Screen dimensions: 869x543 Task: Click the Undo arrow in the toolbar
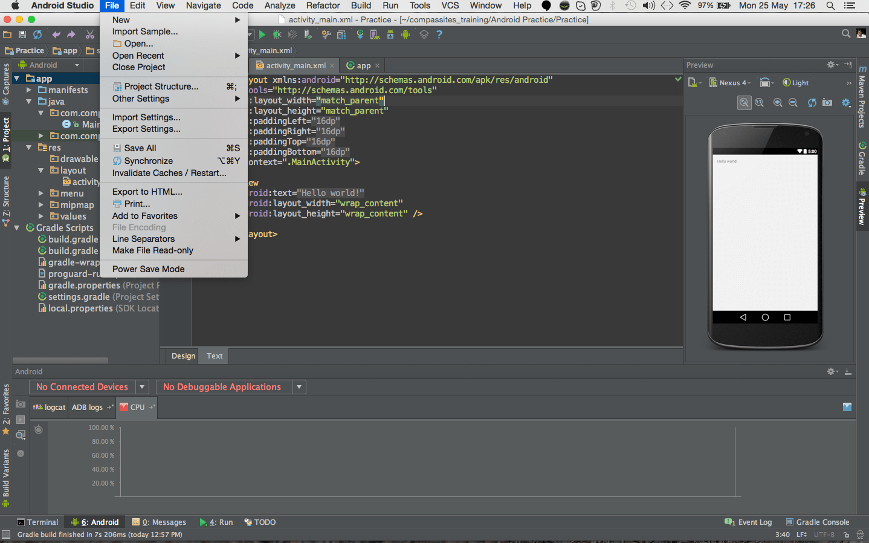56,34
